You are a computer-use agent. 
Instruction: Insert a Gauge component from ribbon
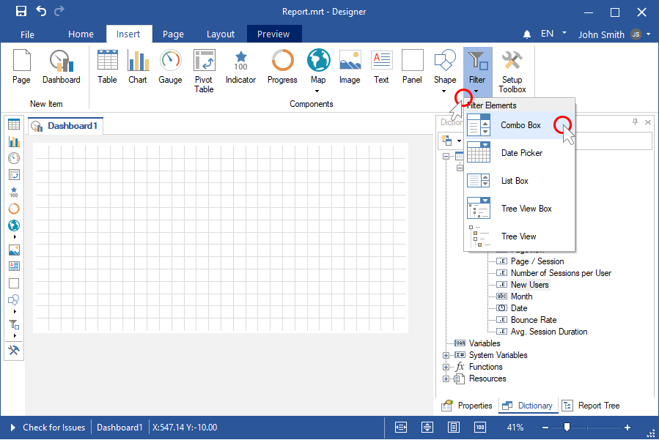(x=170, y=67)
